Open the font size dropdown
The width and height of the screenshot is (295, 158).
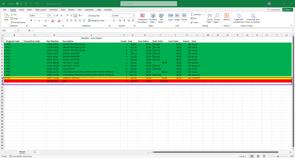(x=54, y=16)
